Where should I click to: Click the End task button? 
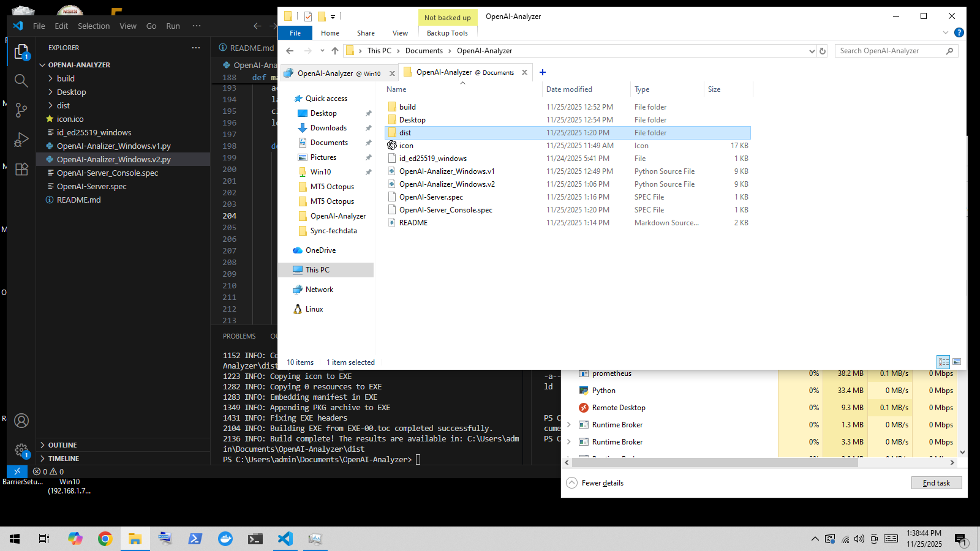[936, 483]
